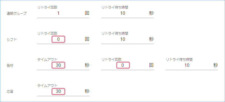Click the シフト row label

12,40
